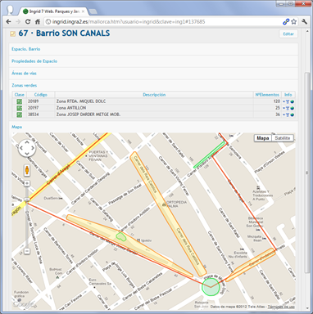Select the Mapa view toggle on the map
This screenshot has width=313, height=314.
click(x=263, y=138)
